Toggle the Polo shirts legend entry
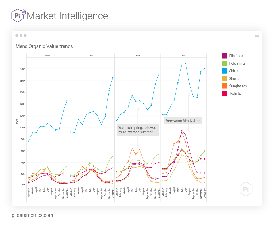 pyautogui.click(x=237, y=63)
